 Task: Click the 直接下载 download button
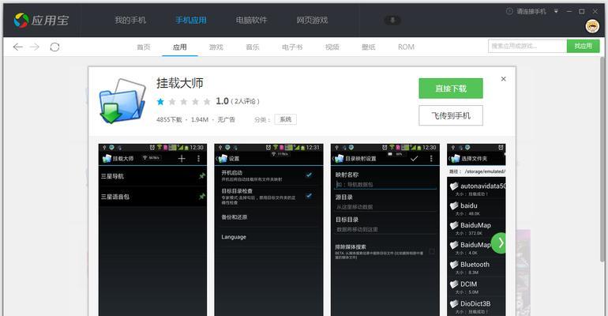tap(451, 88)
